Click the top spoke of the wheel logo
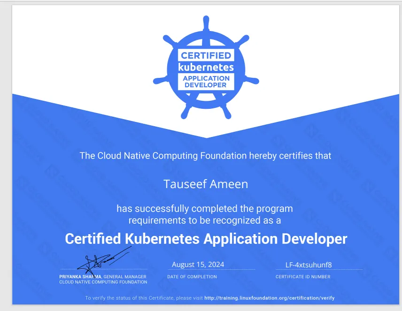Image resolution: width=402 pixels, height=311 pixels. click(205, 23)
